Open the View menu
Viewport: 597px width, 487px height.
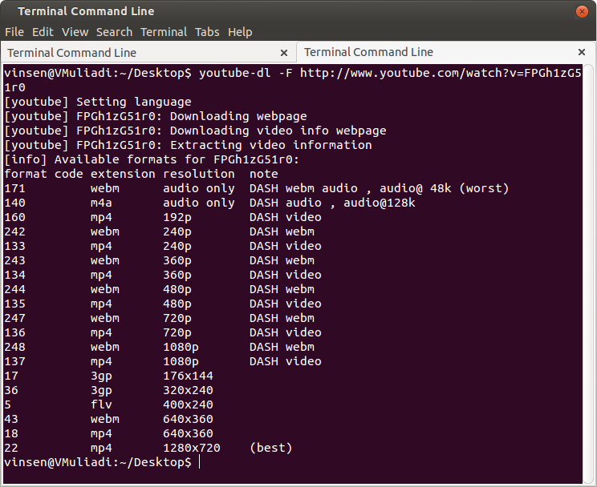75,32
